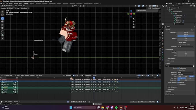The image size is (196, 110).
Task: Expand the Left Arm channel group
Action: coord(1,86)
